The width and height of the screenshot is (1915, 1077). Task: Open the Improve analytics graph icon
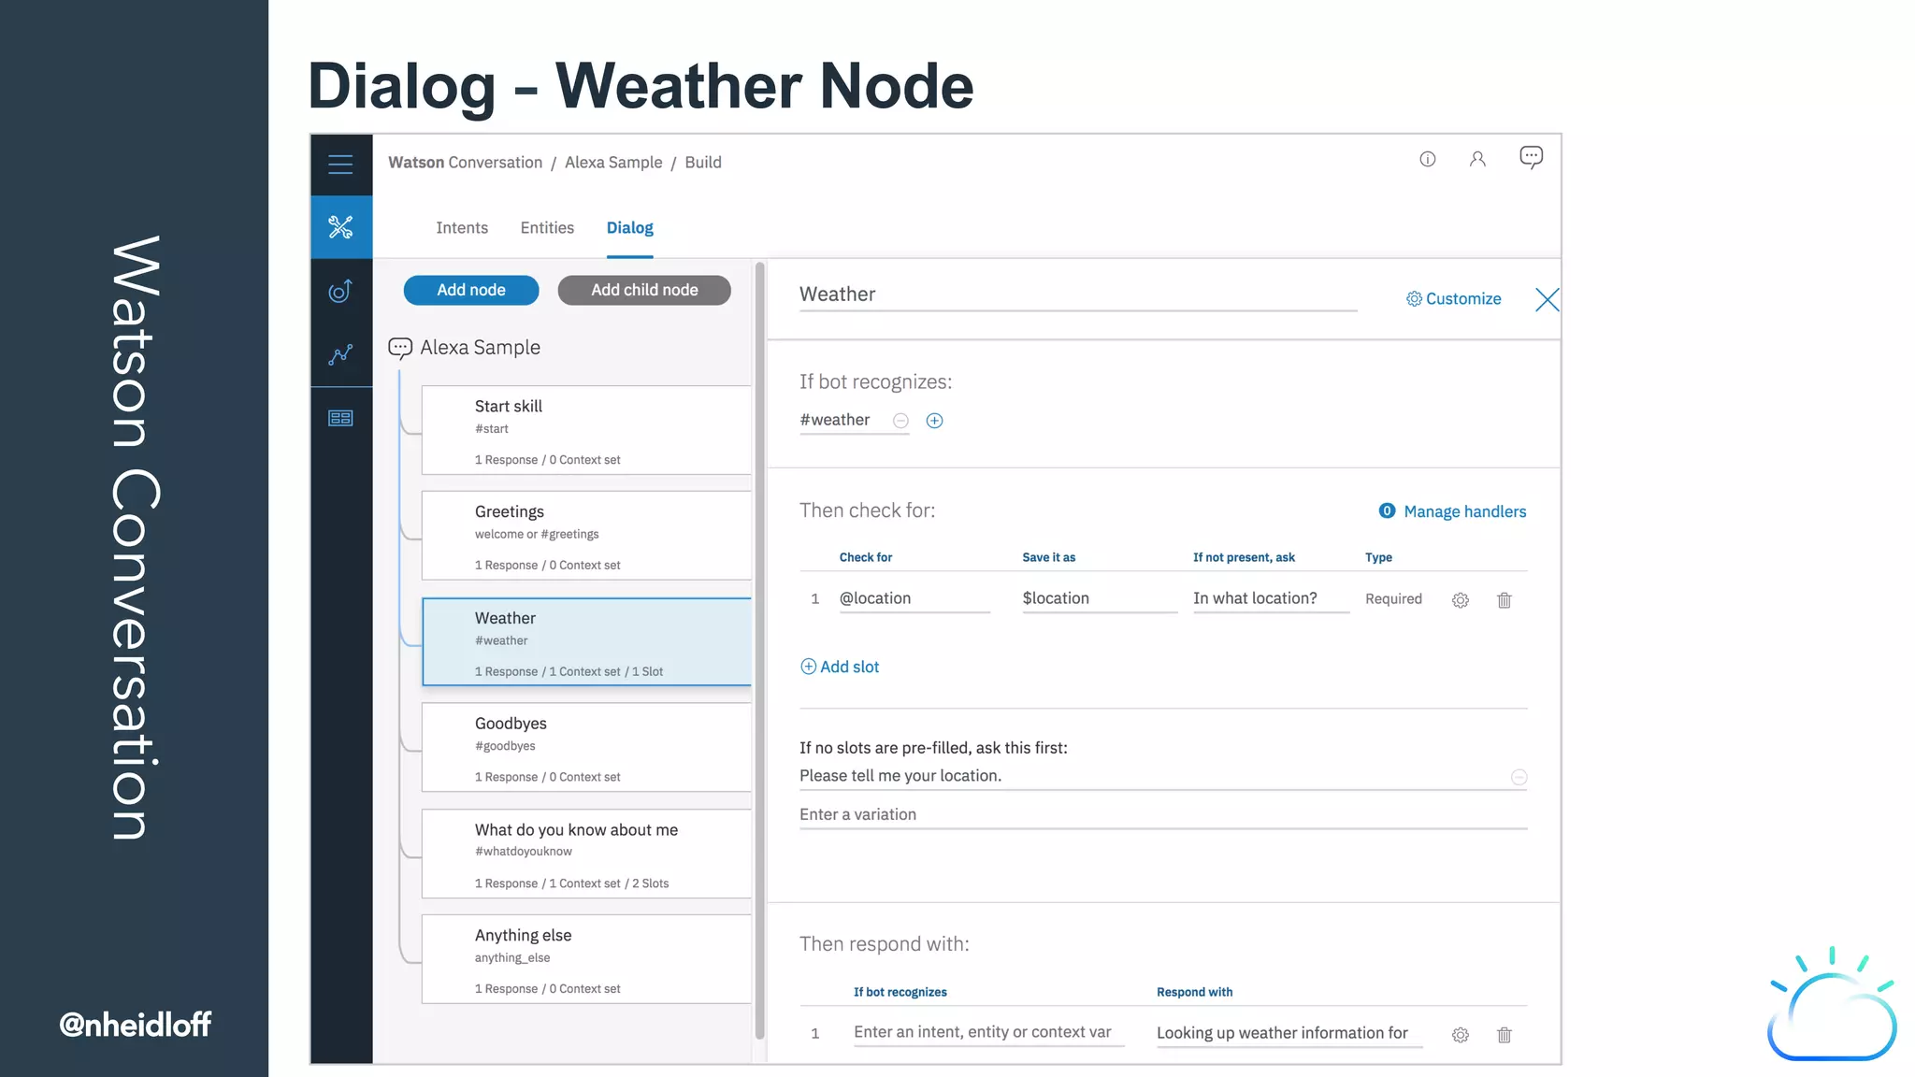click(x=340, y=354)
